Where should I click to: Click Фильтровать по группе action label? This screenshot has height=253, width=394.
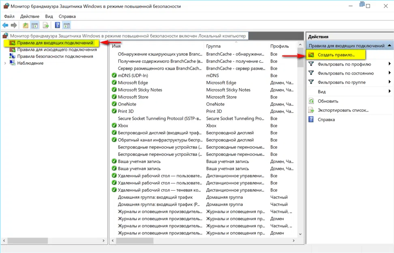click(341, 82)
